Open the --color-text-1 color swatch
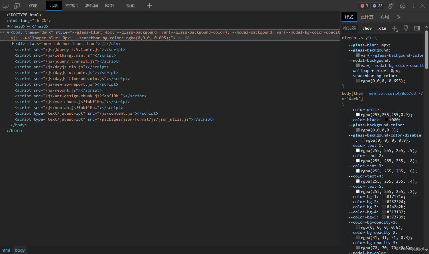Image resolution: width=429 pixels, height=254 pixels. (358, 150)
